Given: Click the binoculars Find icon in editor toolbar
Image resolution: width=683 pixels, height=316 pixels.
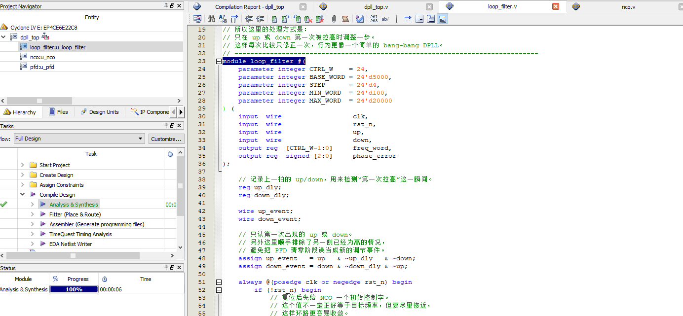Looking at the screenshot, I should [211, 19].
